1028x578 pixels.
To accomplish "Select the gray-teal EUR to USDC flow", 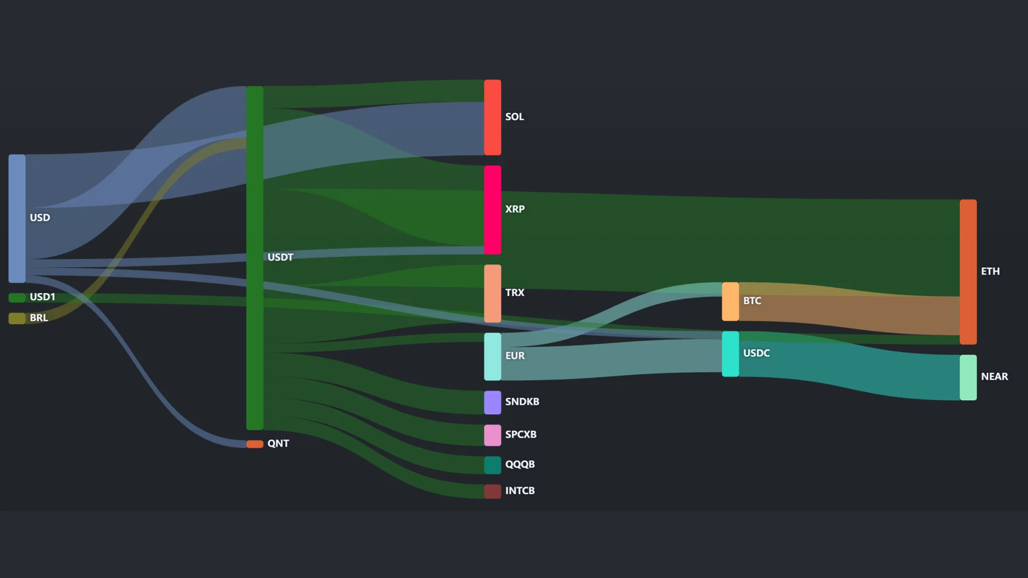I will tap(611, 359).
